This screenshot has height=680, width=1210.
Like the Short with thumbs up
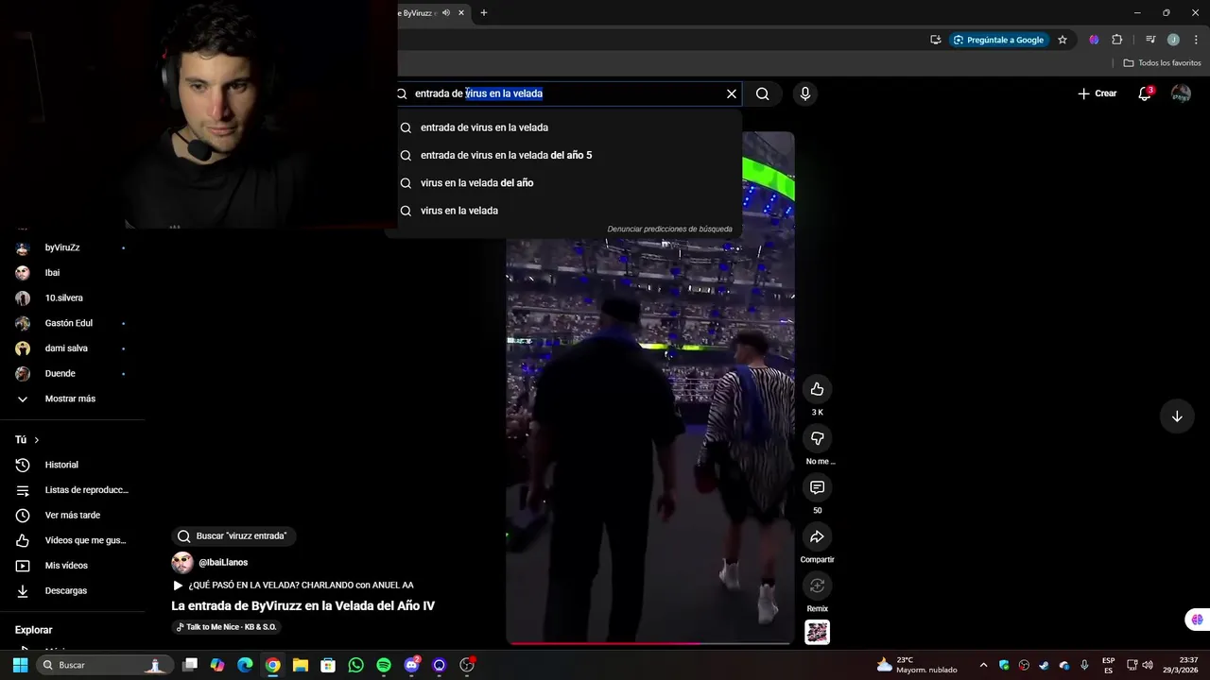coord(817,389)
